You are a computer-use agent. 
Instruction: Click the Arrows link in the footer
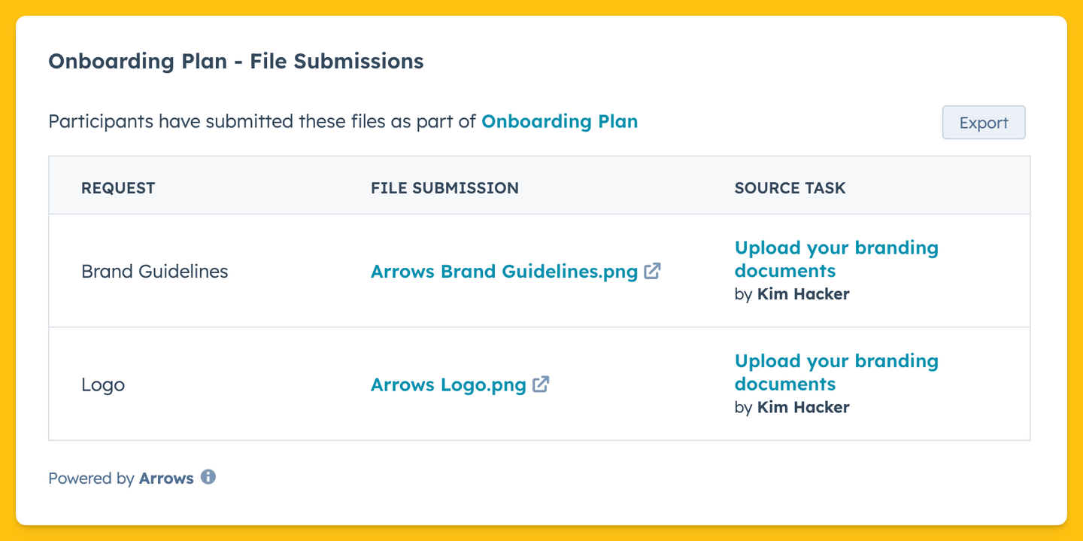click(166, 478)
